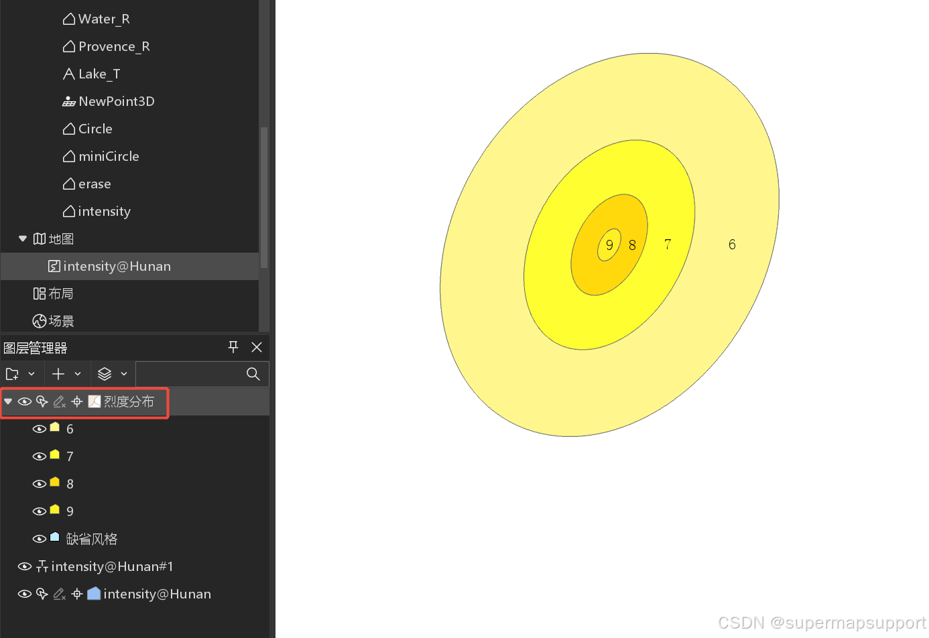Select the 布局 node label
The image size is (929, 638).
click(61, 294)
